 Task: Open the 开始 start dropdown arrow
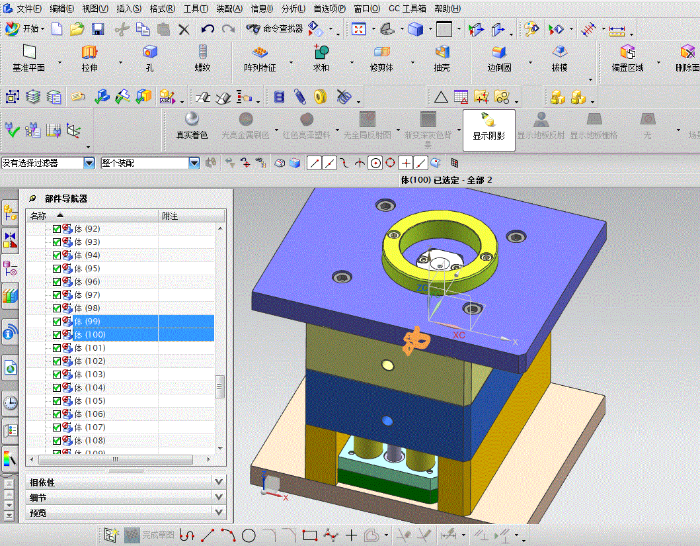[44, 30]
